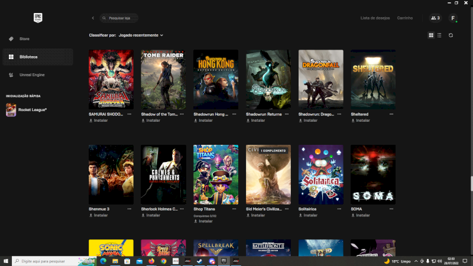Open the Store section in sidebar
Viewport: 473px width, 266px height.
(24, 39)
